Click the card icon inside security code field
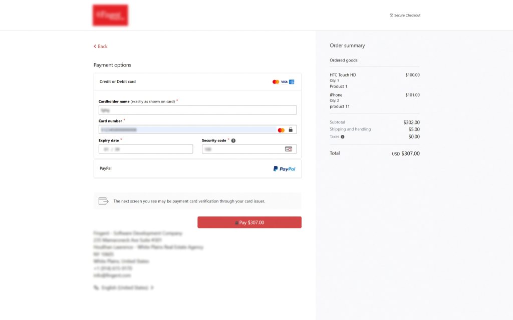513x320 pixels. (289, 148)
